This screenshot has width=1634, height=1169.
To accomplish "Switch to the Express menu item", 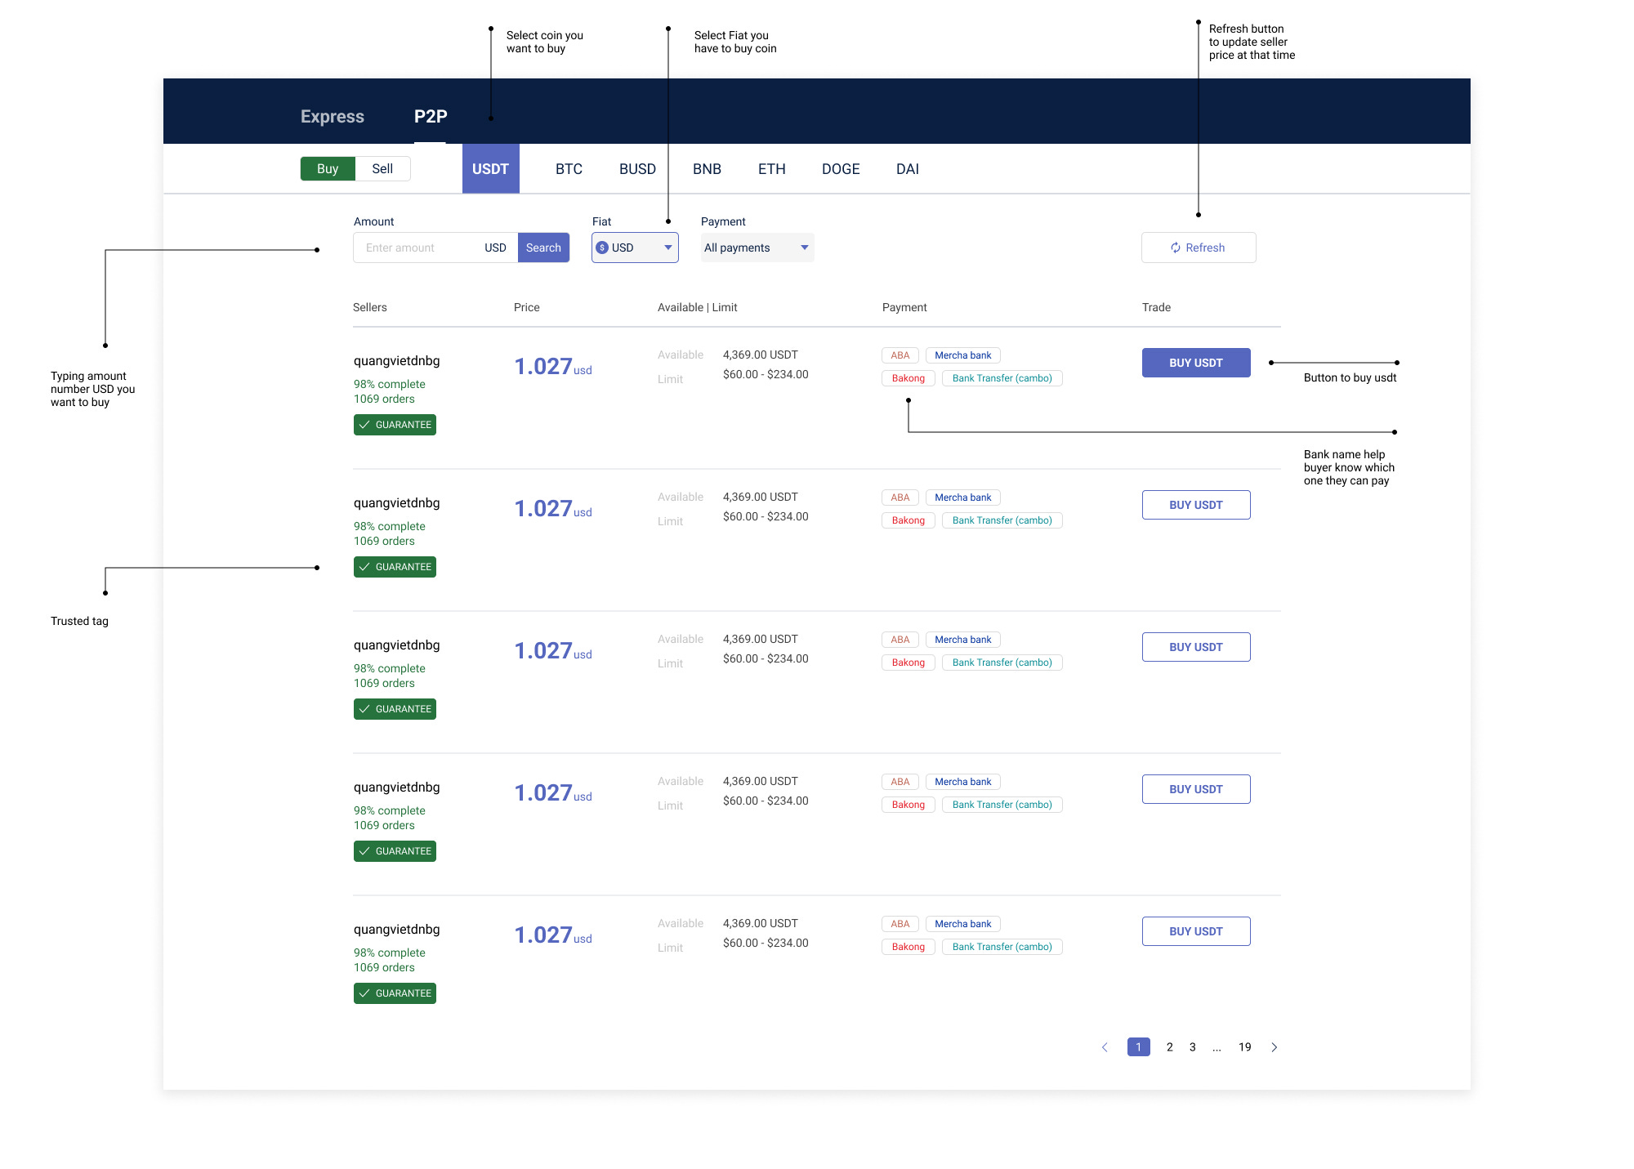I will pyautogui.click(x=332, y=116).
